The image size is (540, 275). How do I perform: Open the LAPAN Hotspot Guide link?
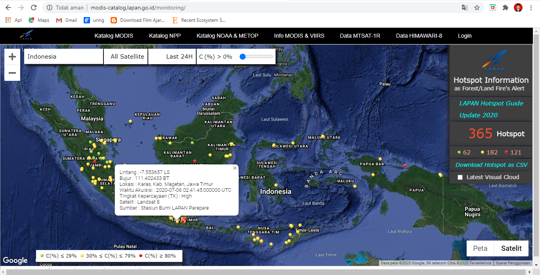coord(491,103)
